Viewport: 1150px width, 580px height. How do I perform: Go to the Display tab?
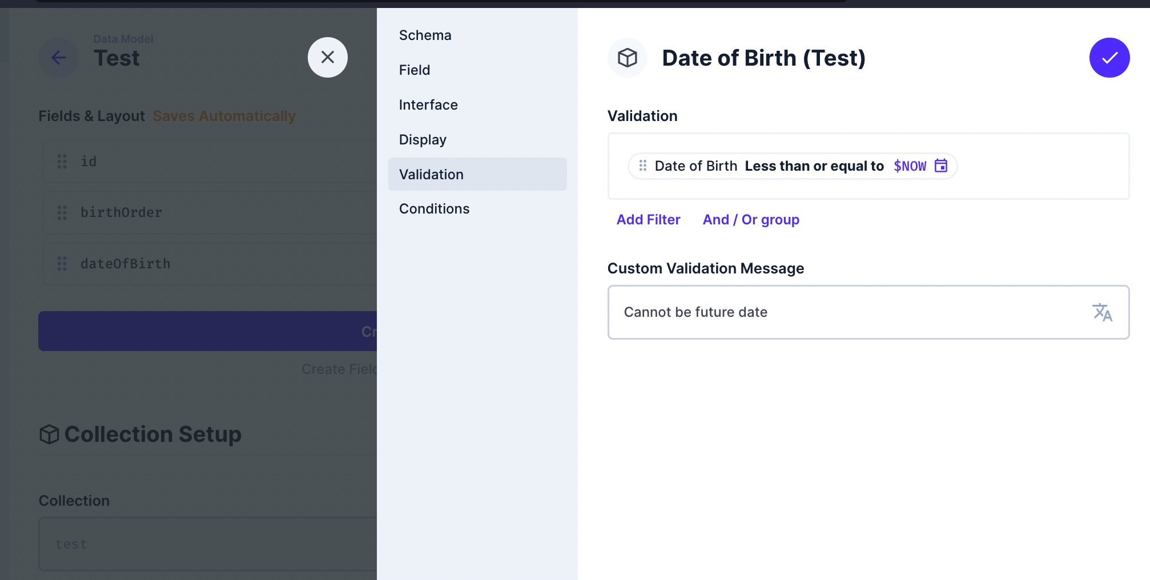(477, 140)
